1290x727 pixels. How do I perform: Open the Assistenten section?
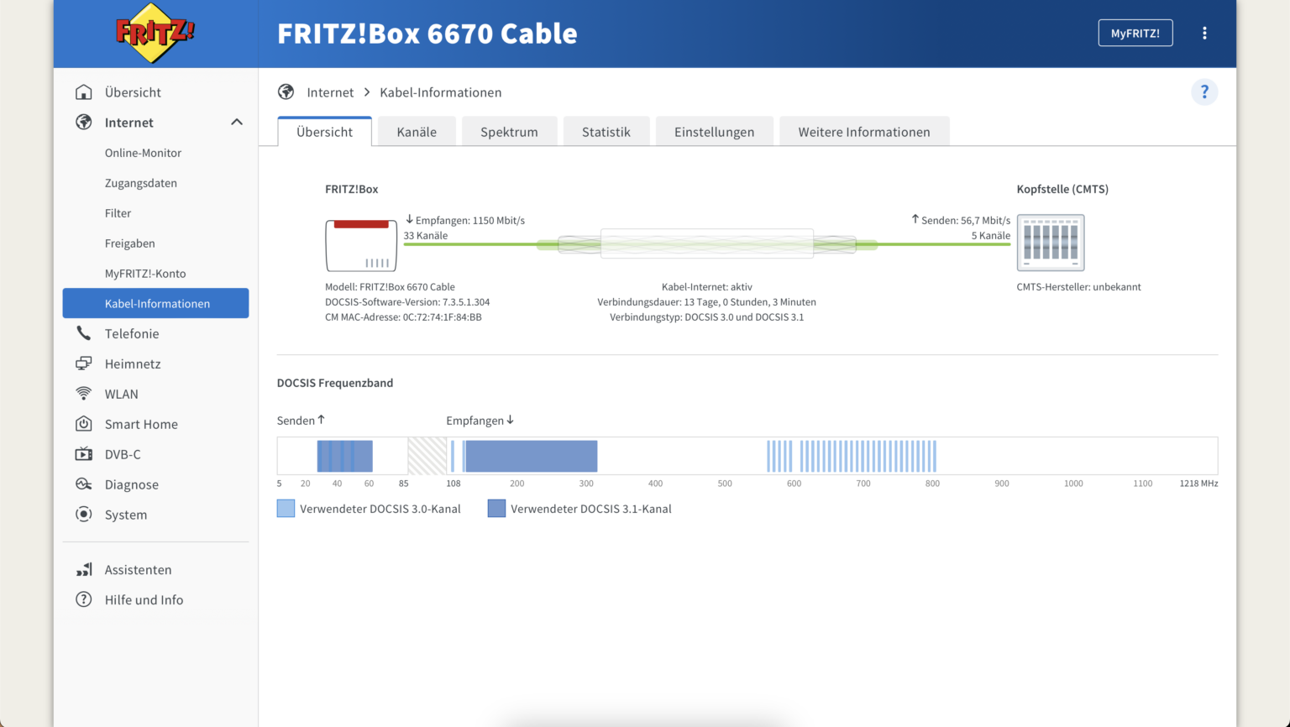138,569
